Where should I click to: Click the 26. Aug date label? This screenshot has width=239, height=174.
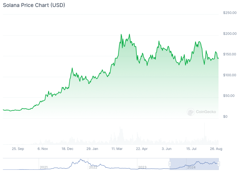click(216, 149)
